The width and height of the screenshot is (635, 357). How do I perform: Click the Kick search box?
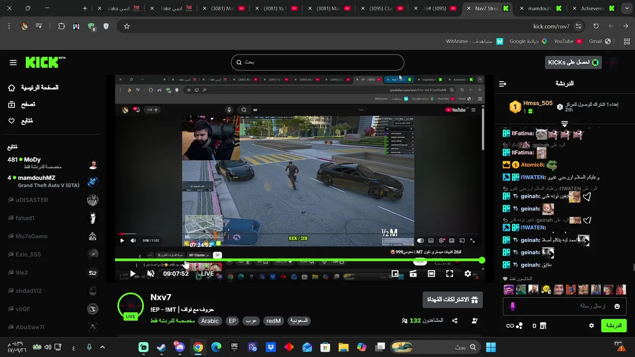click(317, 62)
